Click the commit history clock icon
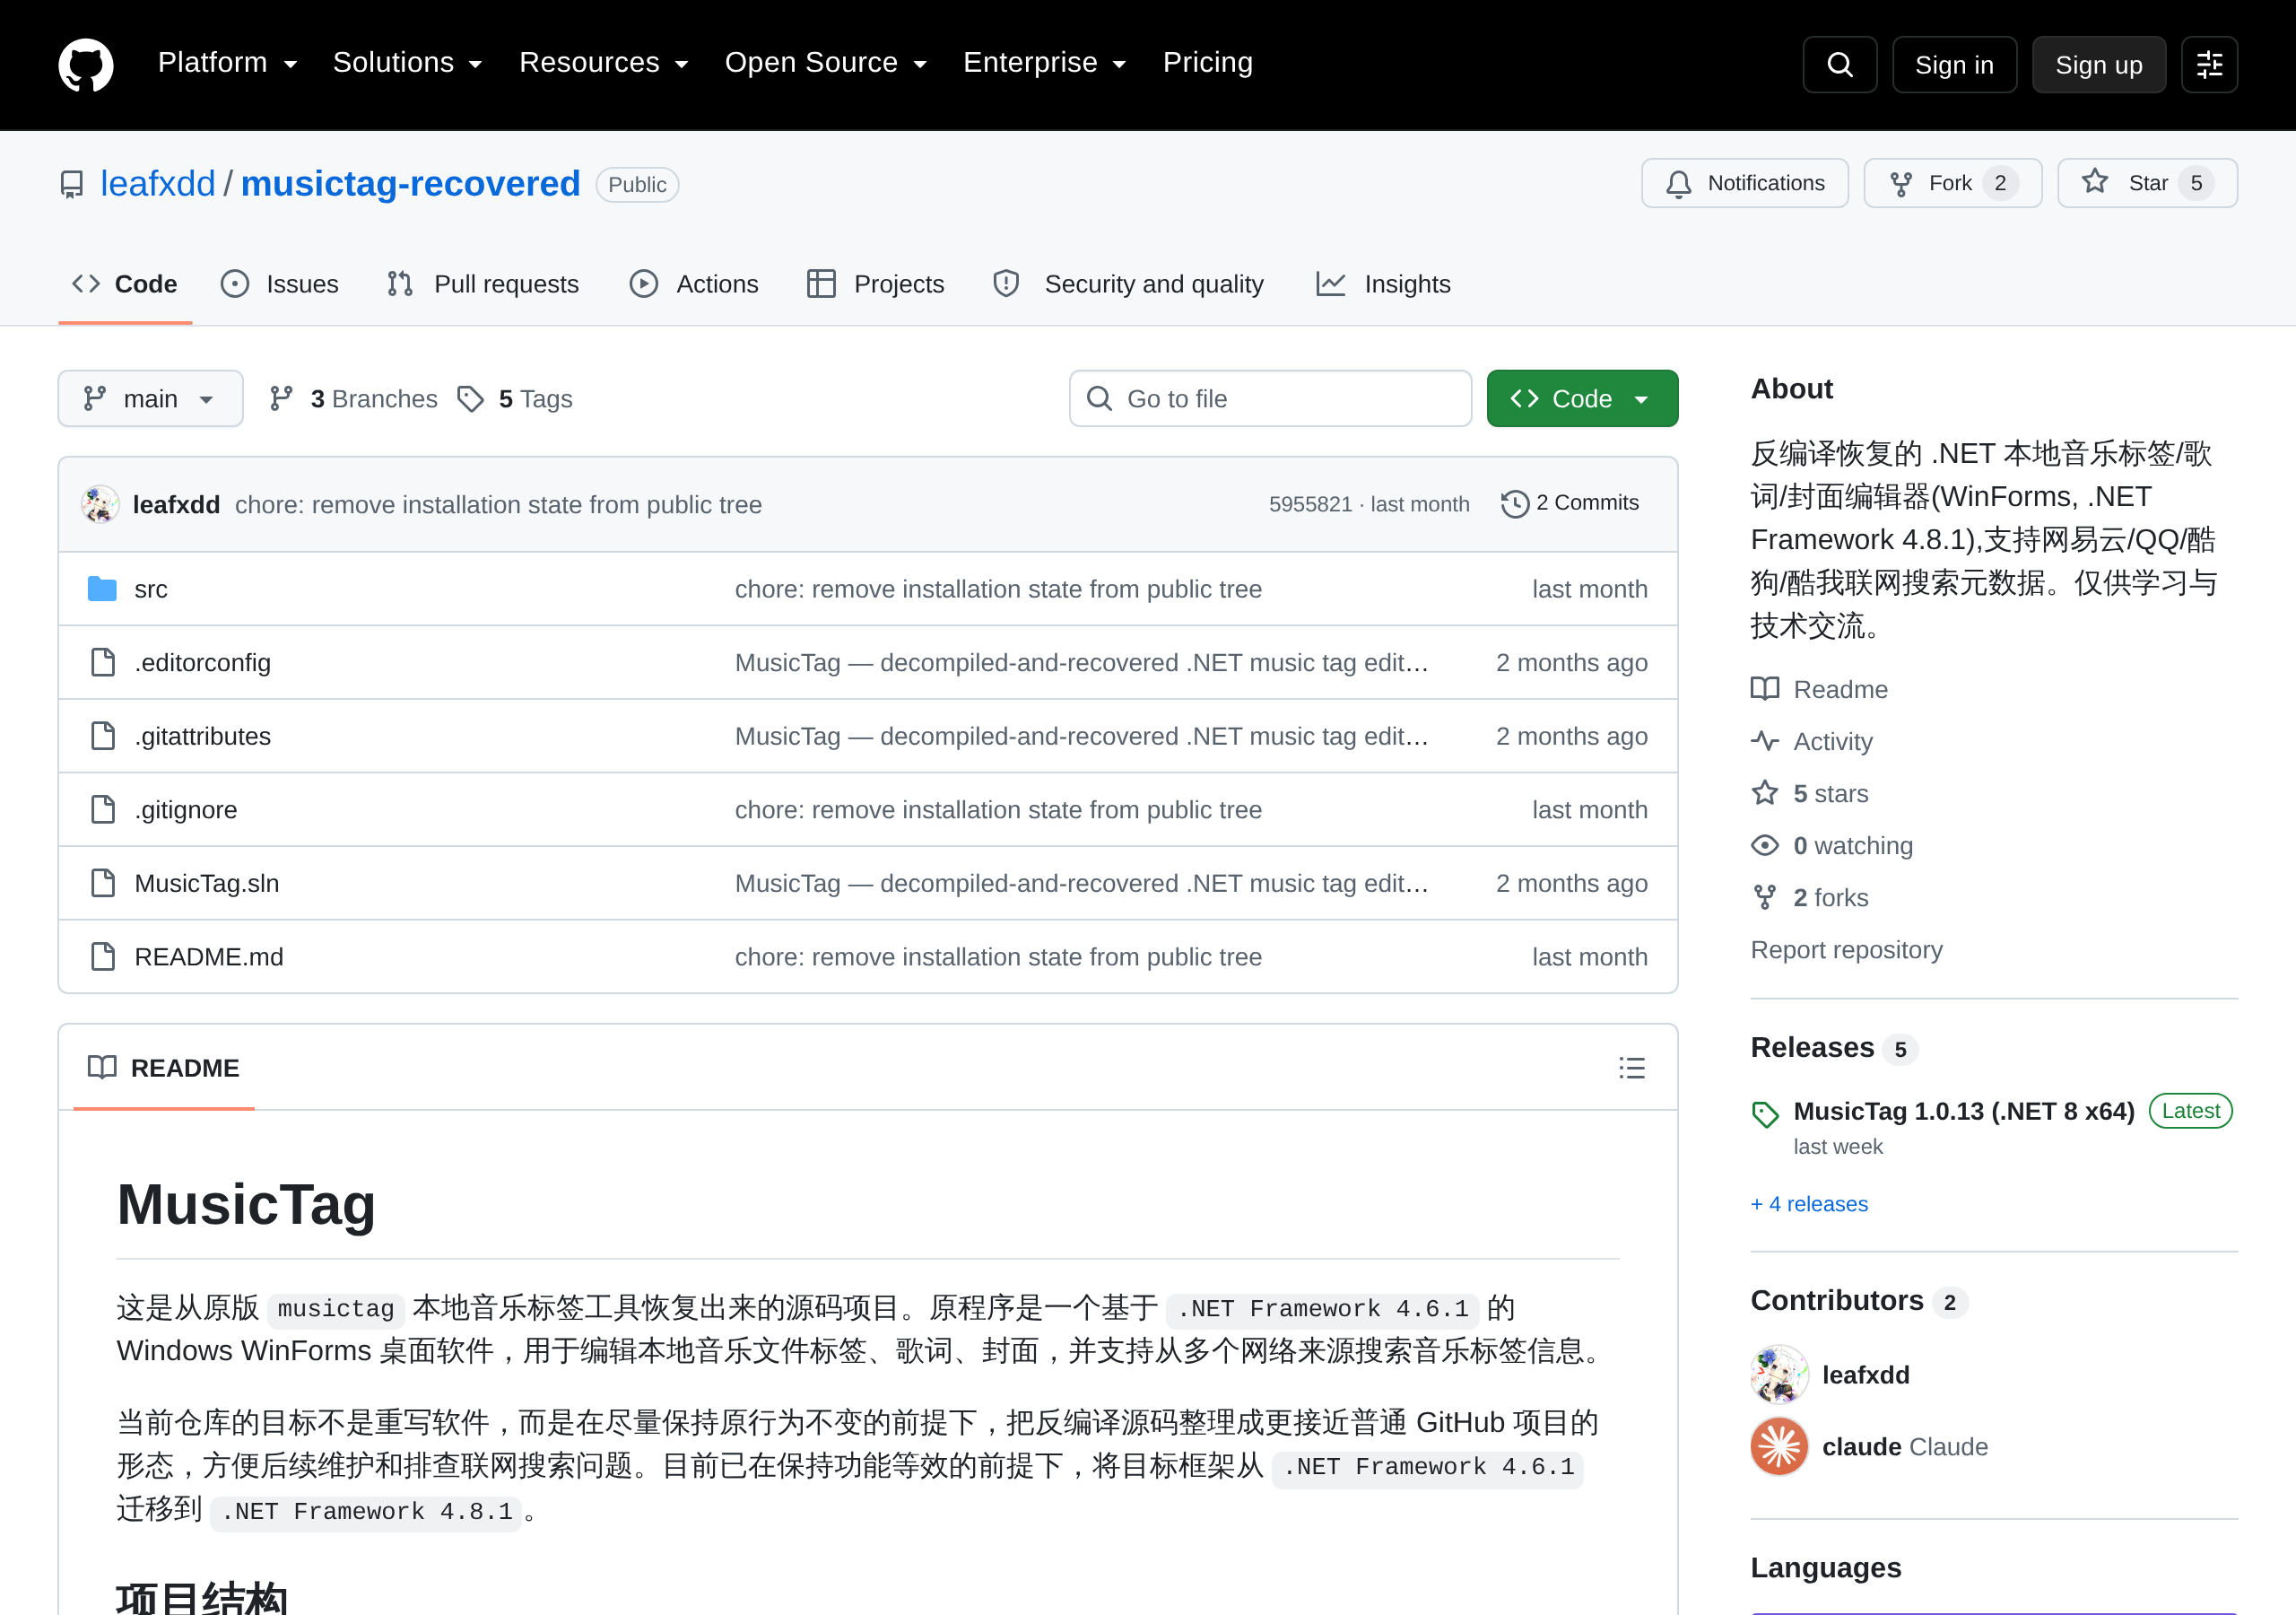 pos(1515,503)
